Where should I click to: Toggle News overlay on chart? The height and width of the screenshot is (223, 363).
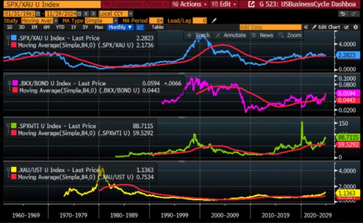pos(263,35)
